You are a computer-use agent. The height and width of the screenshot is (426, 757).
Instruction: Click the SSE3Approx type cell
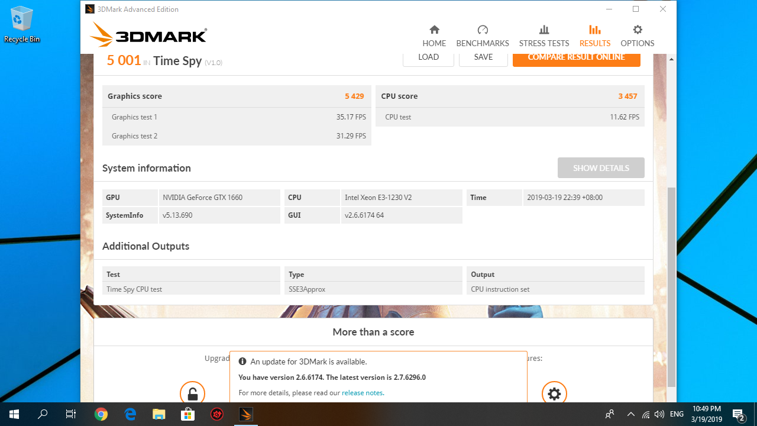pyautogui.click(x=373, y=289)
